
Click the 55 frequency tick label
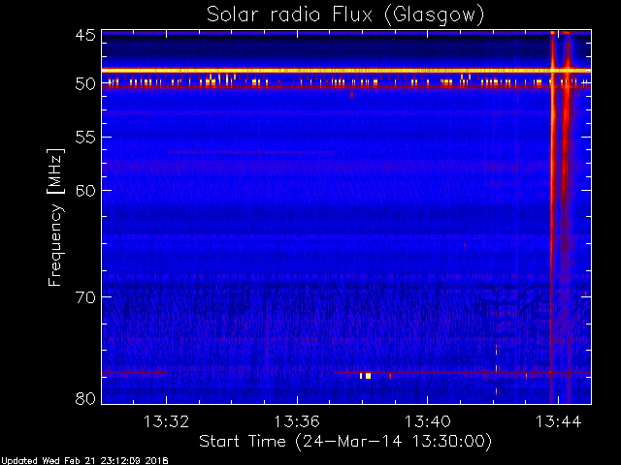click(85, 138)
